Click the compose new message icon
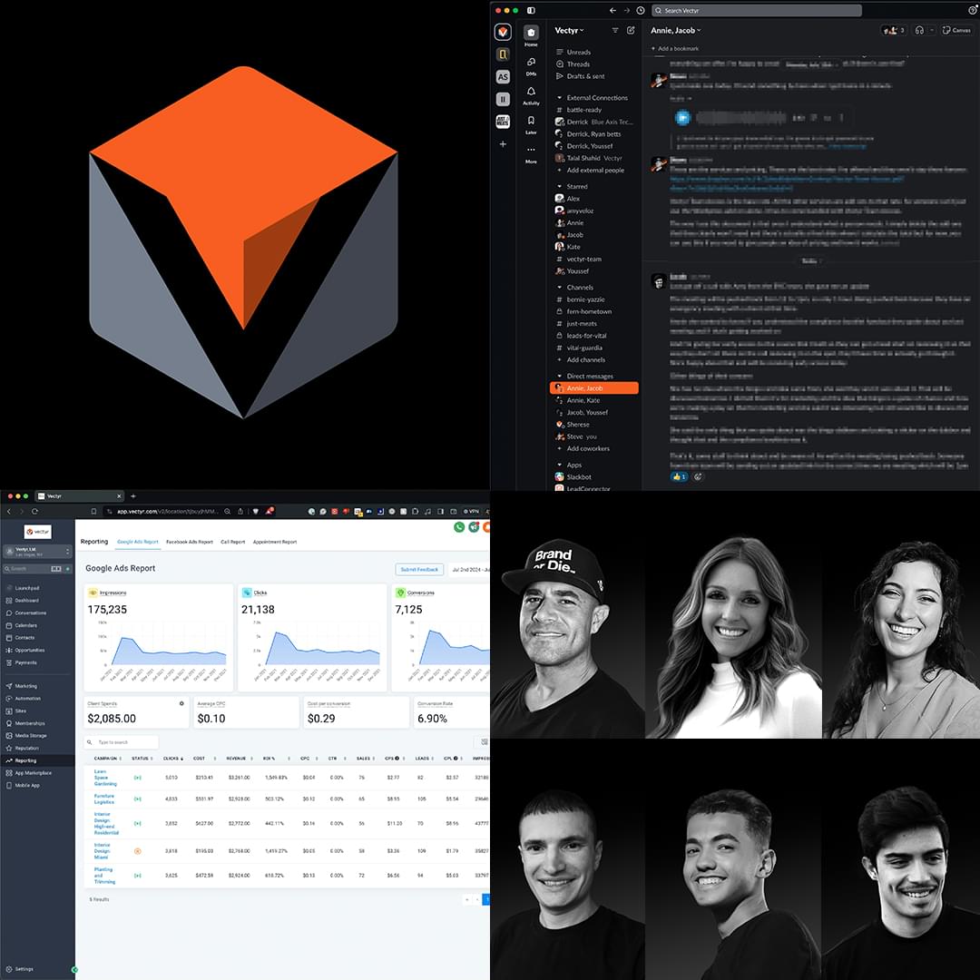 click(x=631, y=30)
